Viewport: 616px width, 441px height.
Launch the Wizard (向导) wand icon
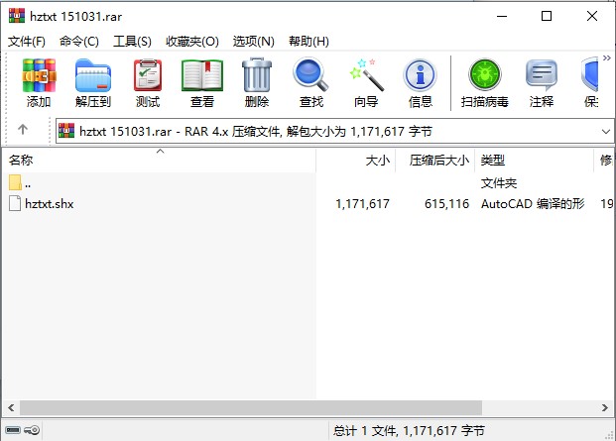366,83
